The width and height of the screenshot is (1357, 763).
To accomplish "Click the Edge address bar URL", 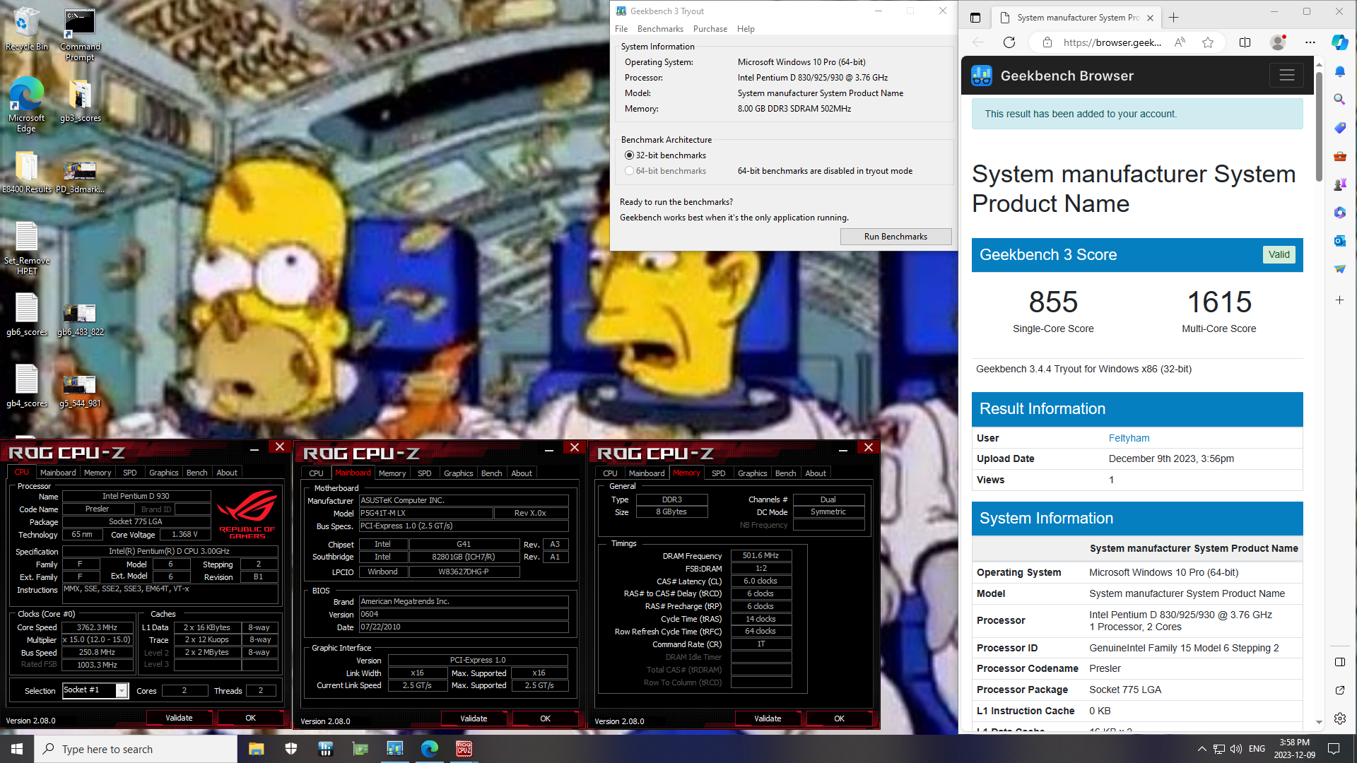I will coord(1112,42).
